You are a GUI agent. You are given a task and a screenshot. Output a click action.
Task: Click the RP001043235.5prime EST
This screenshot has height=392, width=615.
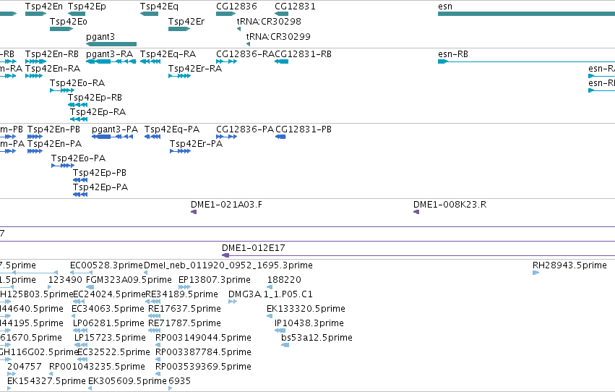51,374
